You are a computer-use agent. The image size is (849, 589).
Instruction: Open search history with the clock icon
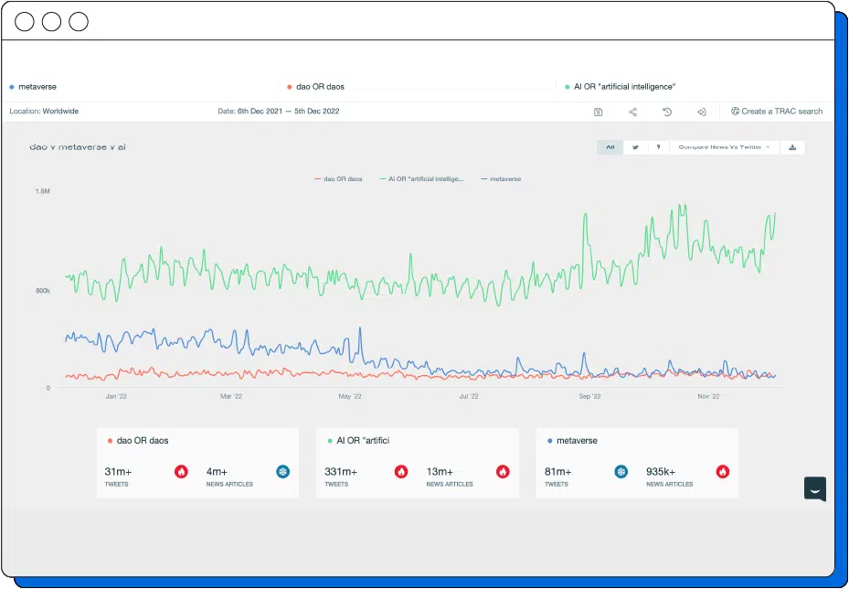pos(667,112)
